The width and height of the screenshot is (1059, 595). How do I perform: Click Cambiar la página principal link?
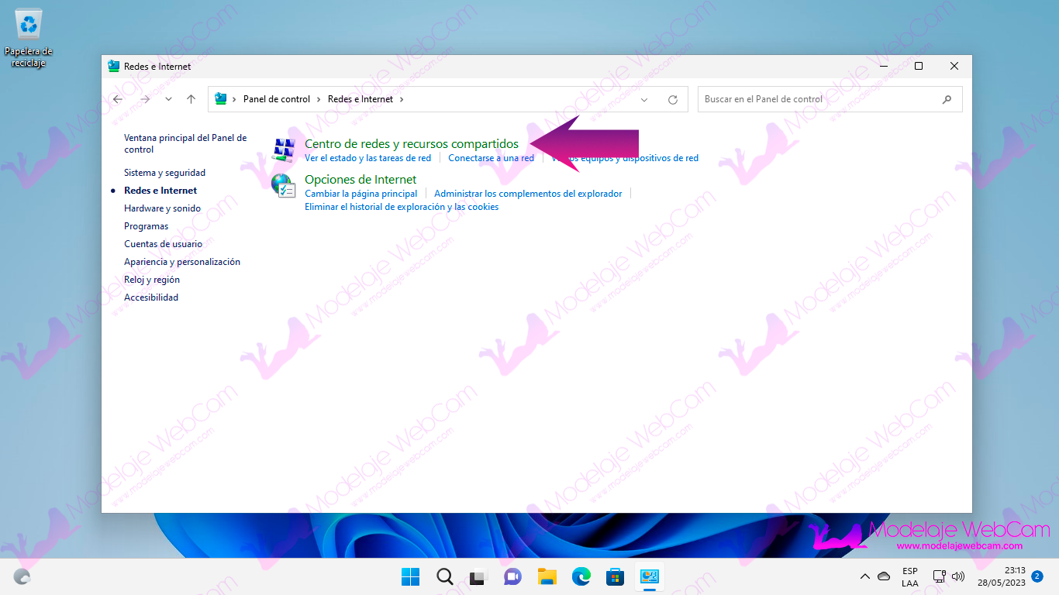[360, 194]
